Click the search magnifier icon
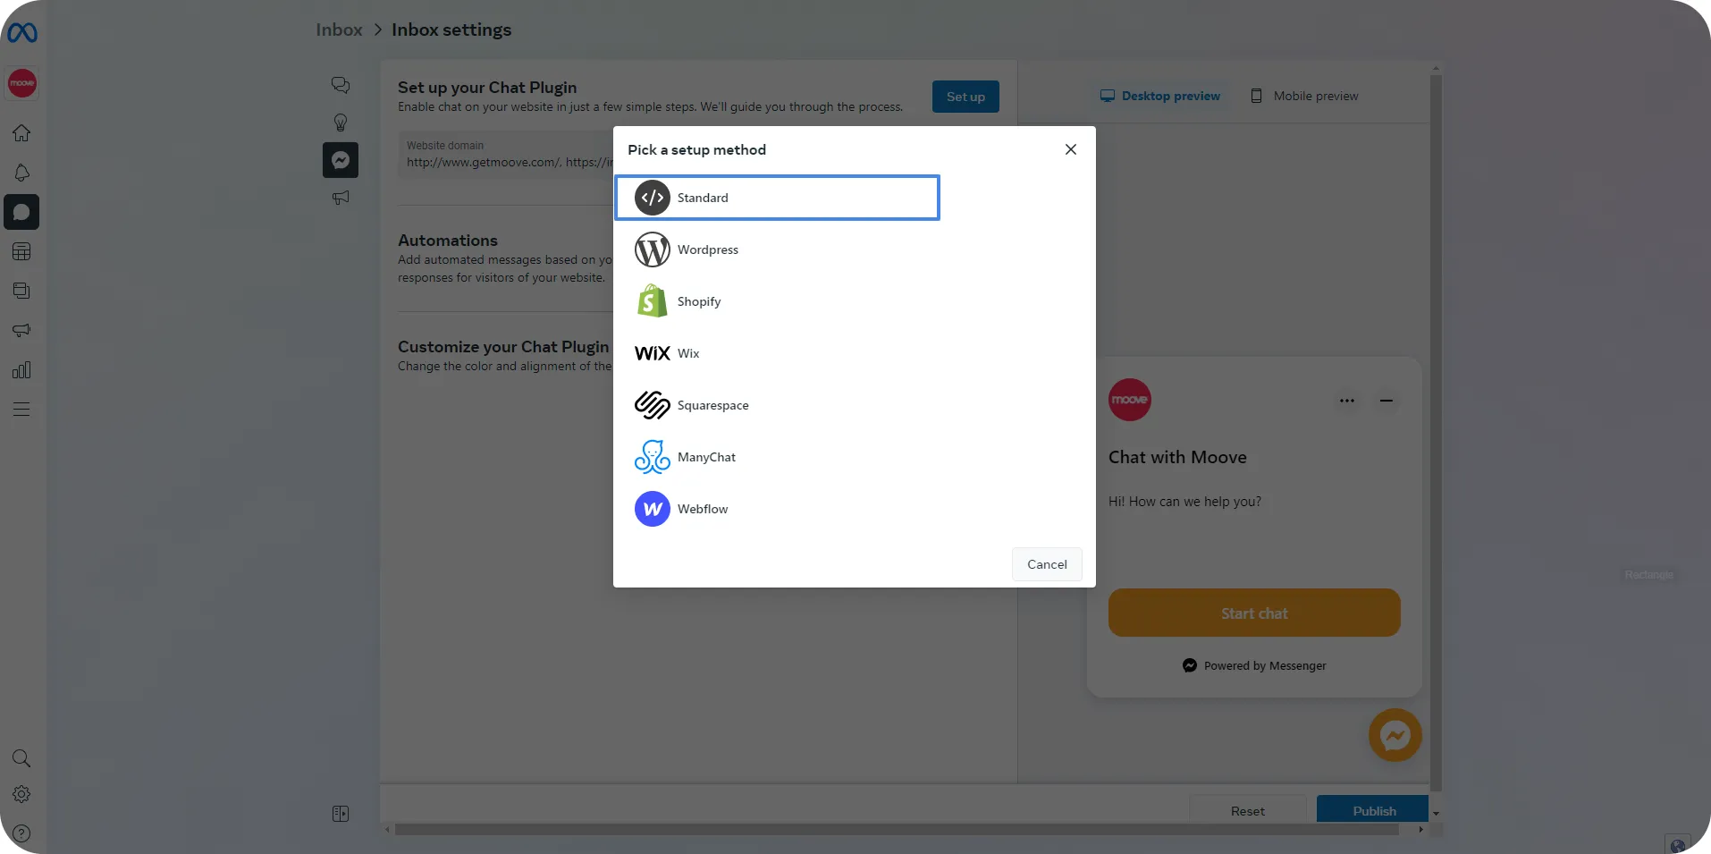The height and width of the screenshot is (854, 1711). click(21, 758)
